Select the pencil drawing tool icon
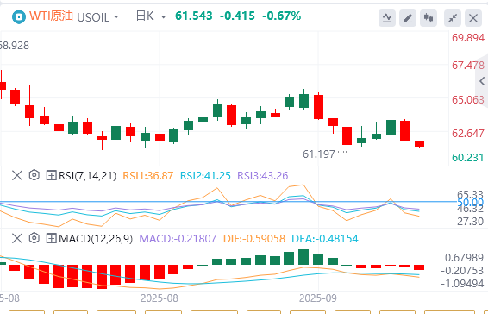The width and height of the screenshot is (488, 314). tap(408, 18)
